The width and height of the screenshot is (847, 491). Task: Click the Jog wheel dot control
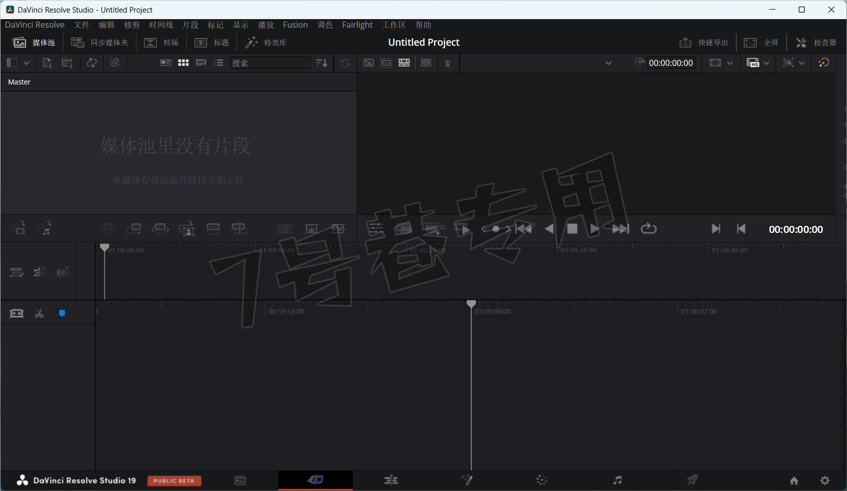coord(496,229)
